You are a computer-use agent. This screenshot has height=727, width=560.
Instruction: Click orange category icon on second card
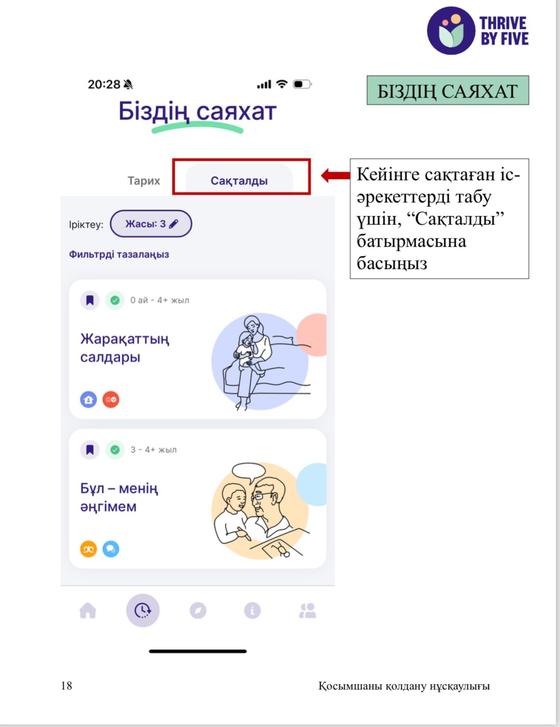click(88, 549)
